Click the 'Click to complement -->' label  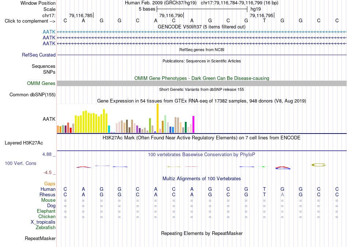30,21
